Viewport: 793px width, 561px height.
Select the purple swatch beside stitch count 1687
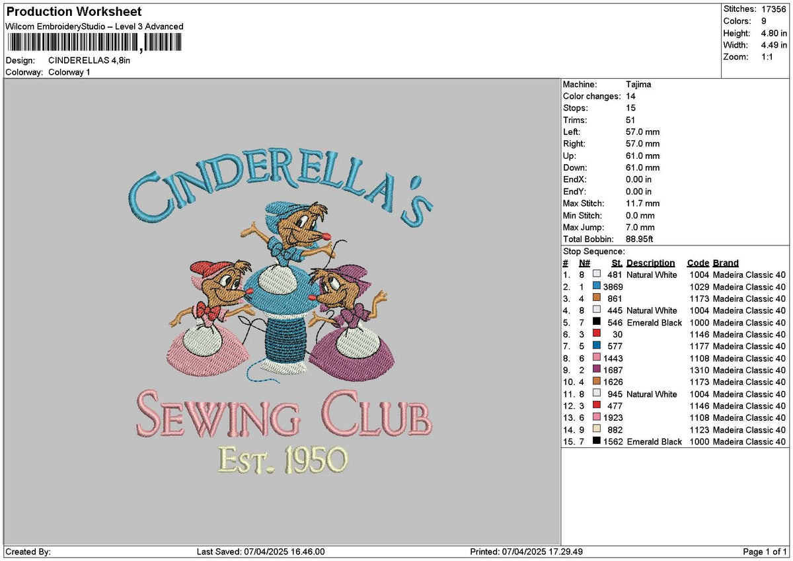pyautogui.click(x=597, y=369)
